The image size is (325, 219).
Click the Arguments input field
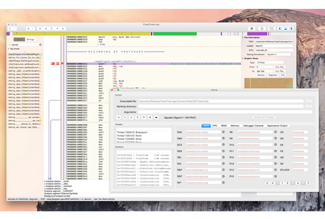[x=225, y=112]
